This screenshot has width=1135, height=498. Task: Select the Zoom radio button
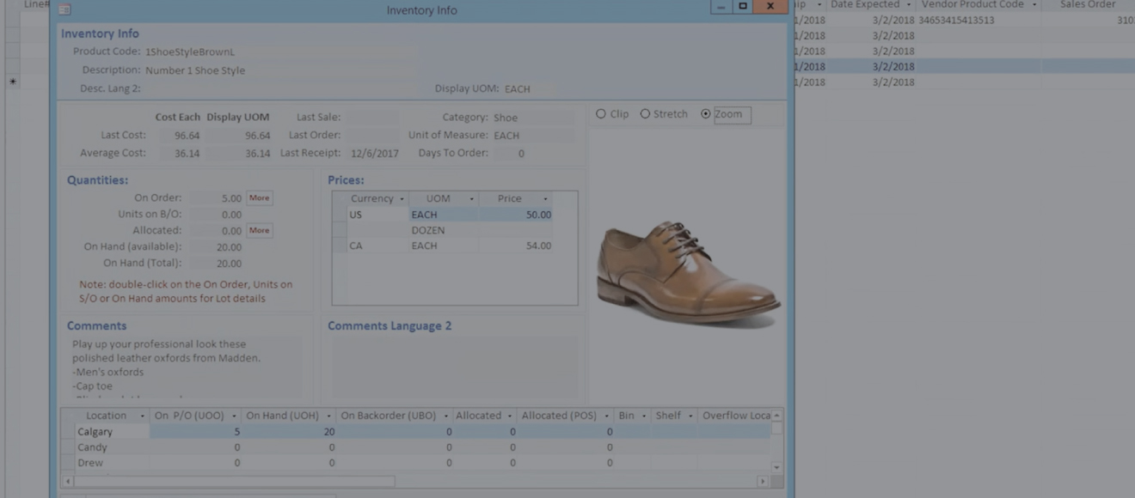click(706, 114)
